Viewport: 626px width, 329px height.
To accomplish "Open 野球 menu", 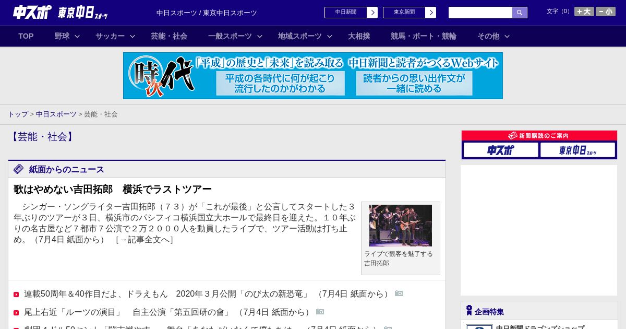I will (62, 36).
